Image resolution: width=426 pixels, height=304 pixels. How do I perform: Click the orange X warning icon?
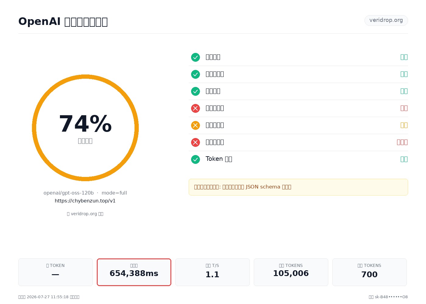pos(195,125)
